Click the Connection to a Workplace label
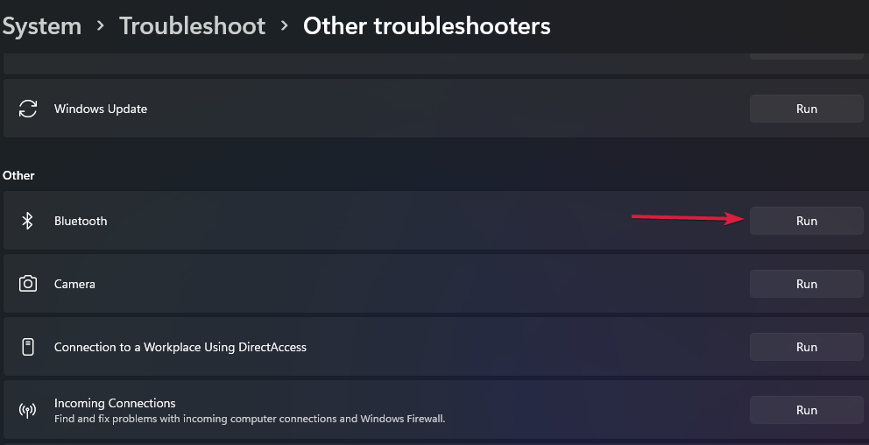The height and width of the screenshot is (445, 869). pyautogui.click(x=180, y=347)
